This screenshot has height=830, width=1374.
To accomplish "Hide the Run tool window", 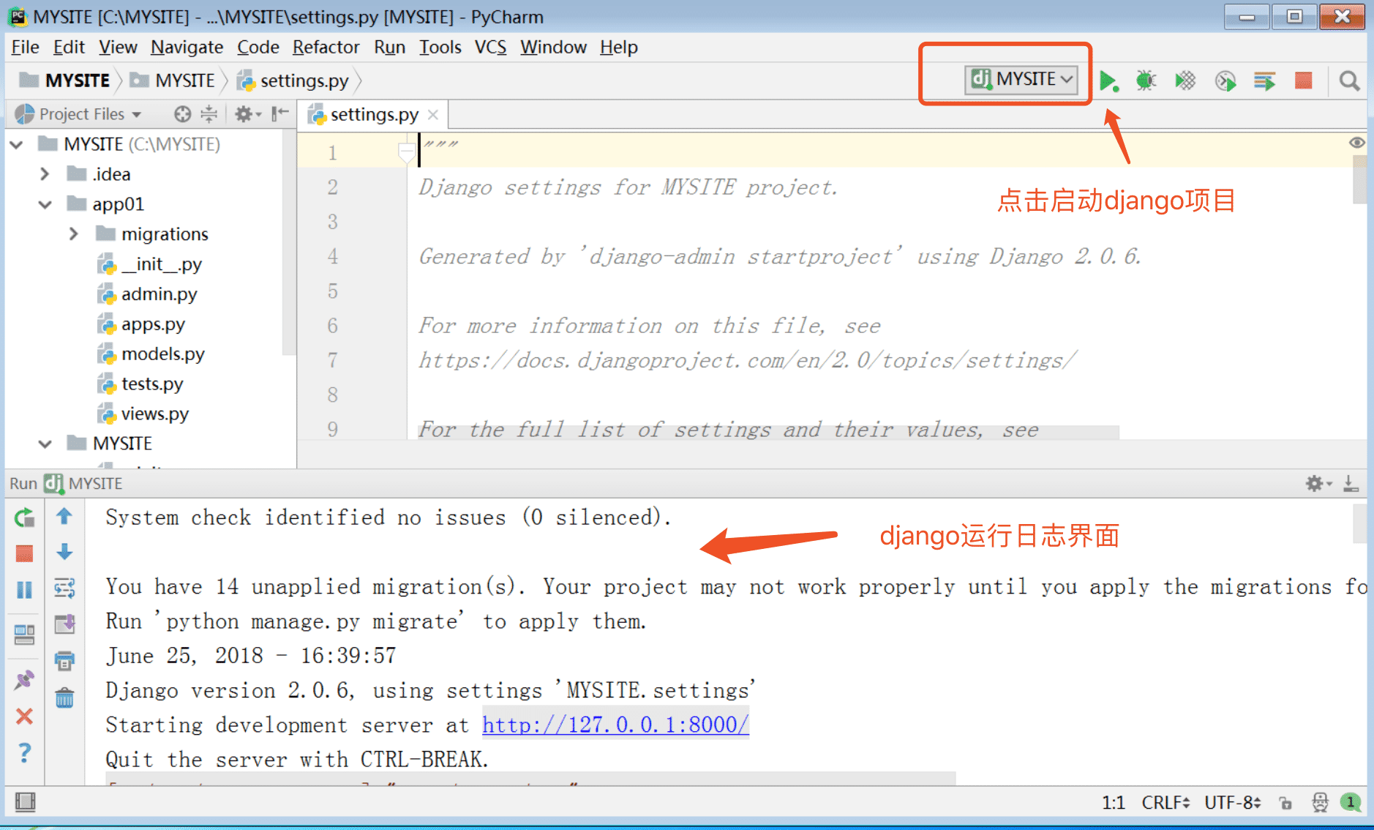I will pos(1351,483).
